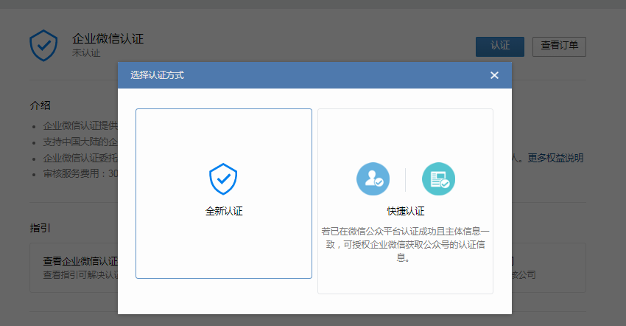Viewport: 626px width, 326px height.
Task: Open 查看订单 in the background page
Action: click(559, 46)
